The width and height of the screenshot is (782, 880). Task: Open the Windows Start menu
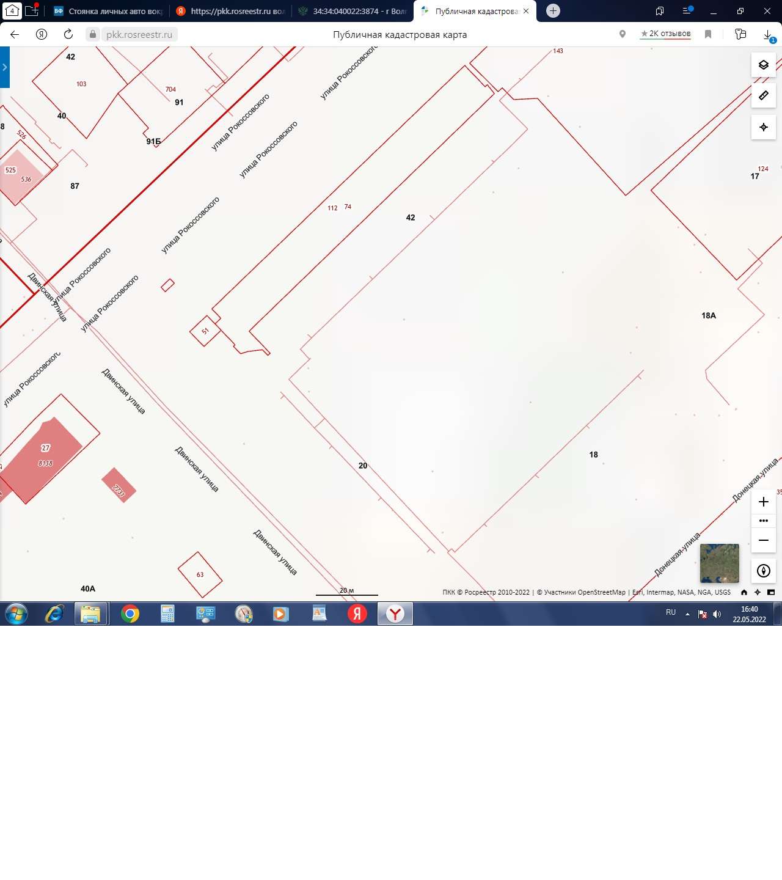coord(16,614)
